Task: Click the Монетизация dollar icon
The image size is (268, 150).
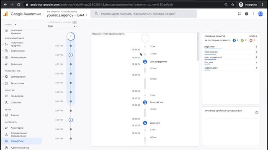Action: pyautogui.click(x=6, y=57)
